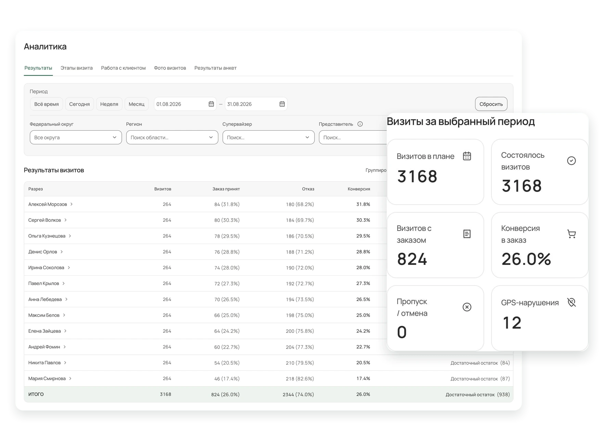Expand Елена Зайцева row chevron
The image size is (616, 431).
click(x=65, y=331)
